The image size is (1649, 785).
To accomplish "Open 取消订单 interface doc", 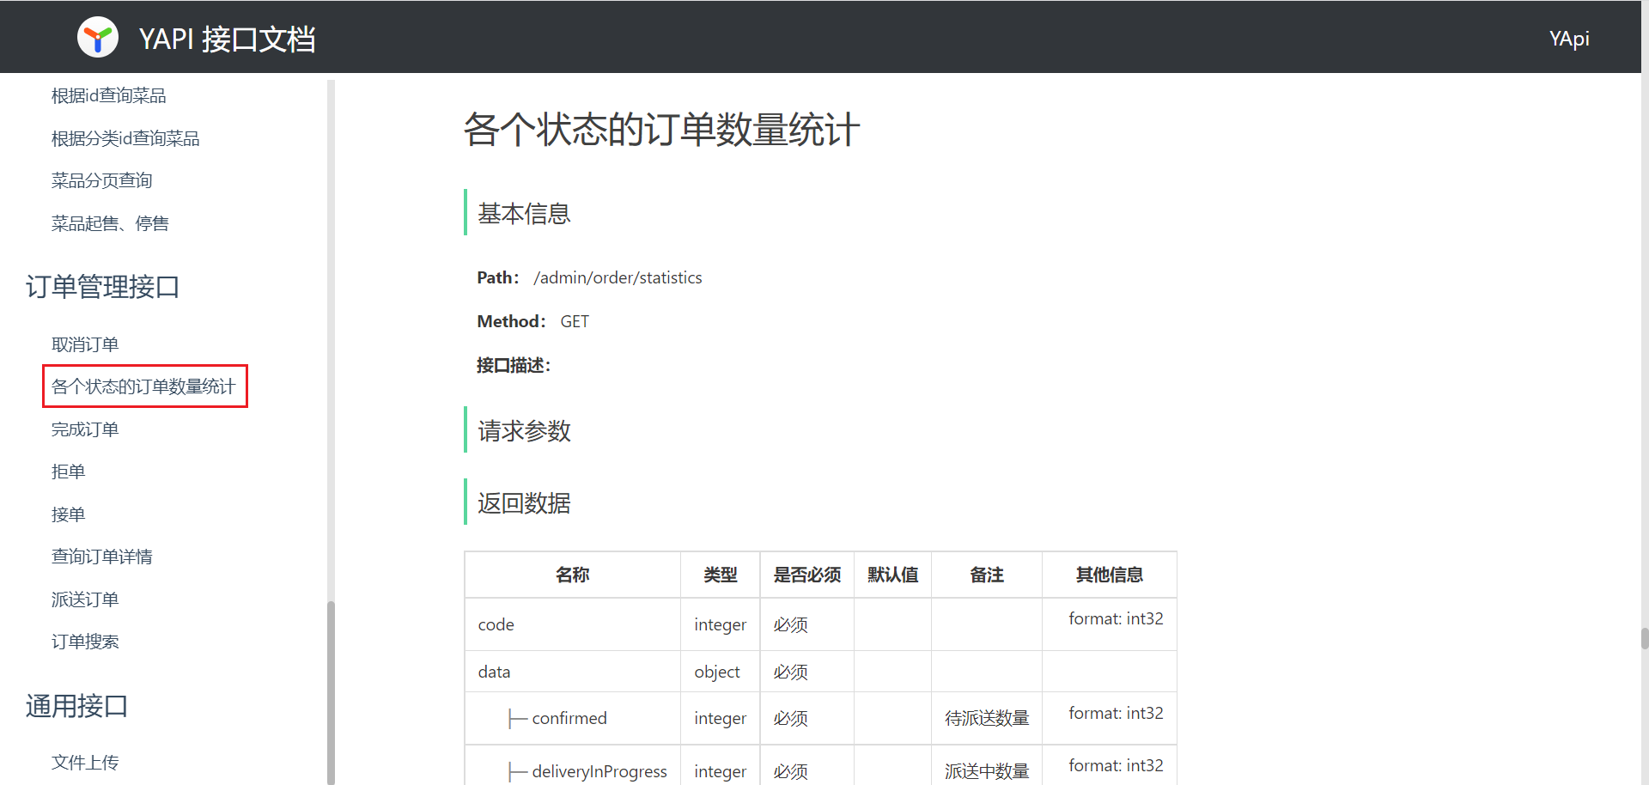I will (x=85, y=344).
